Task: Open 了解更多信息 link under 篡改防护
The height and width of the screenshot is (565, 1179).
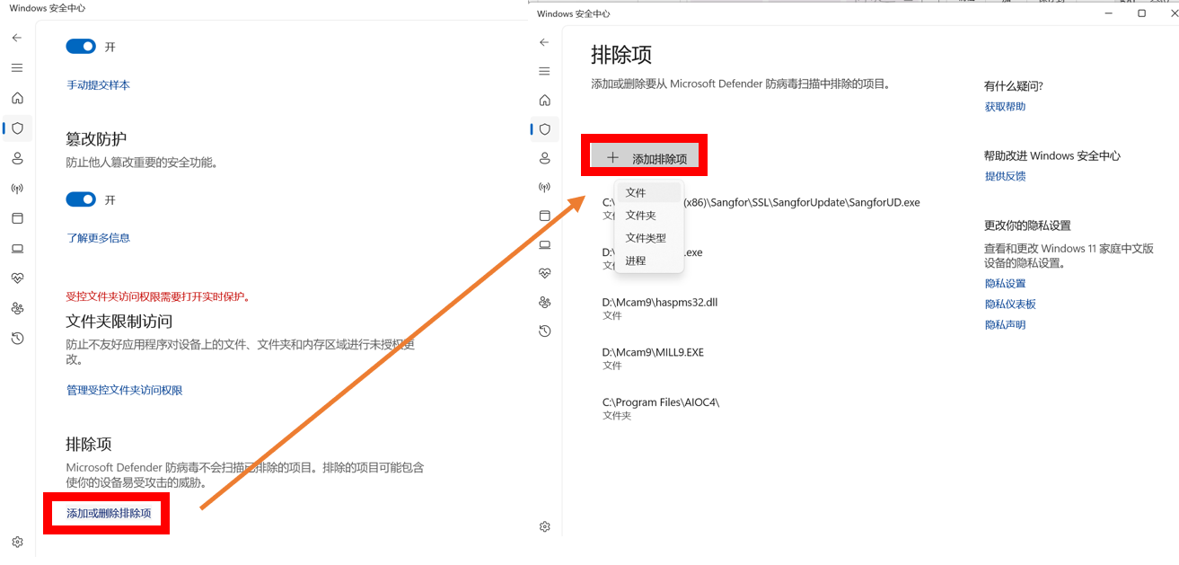Action: 99,238
